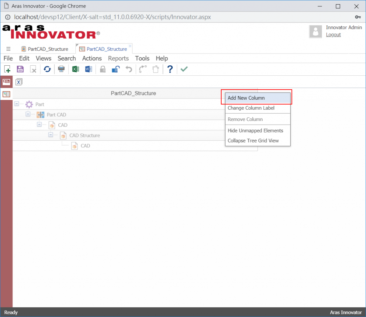Click the Innovator Admin user avatar

point(315,31)
